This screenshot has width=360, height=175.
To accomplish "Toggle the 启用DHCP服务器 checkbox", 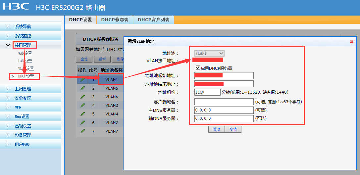I will [197, 68].
